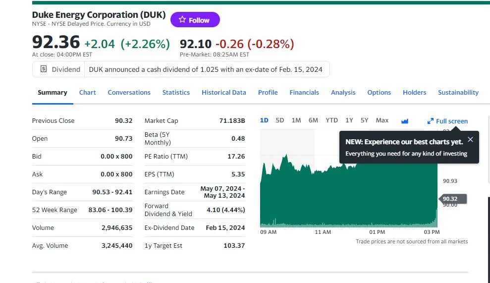Select the 5D chart range
This screenshot has width=490, height=283.
tap(280, 120)
